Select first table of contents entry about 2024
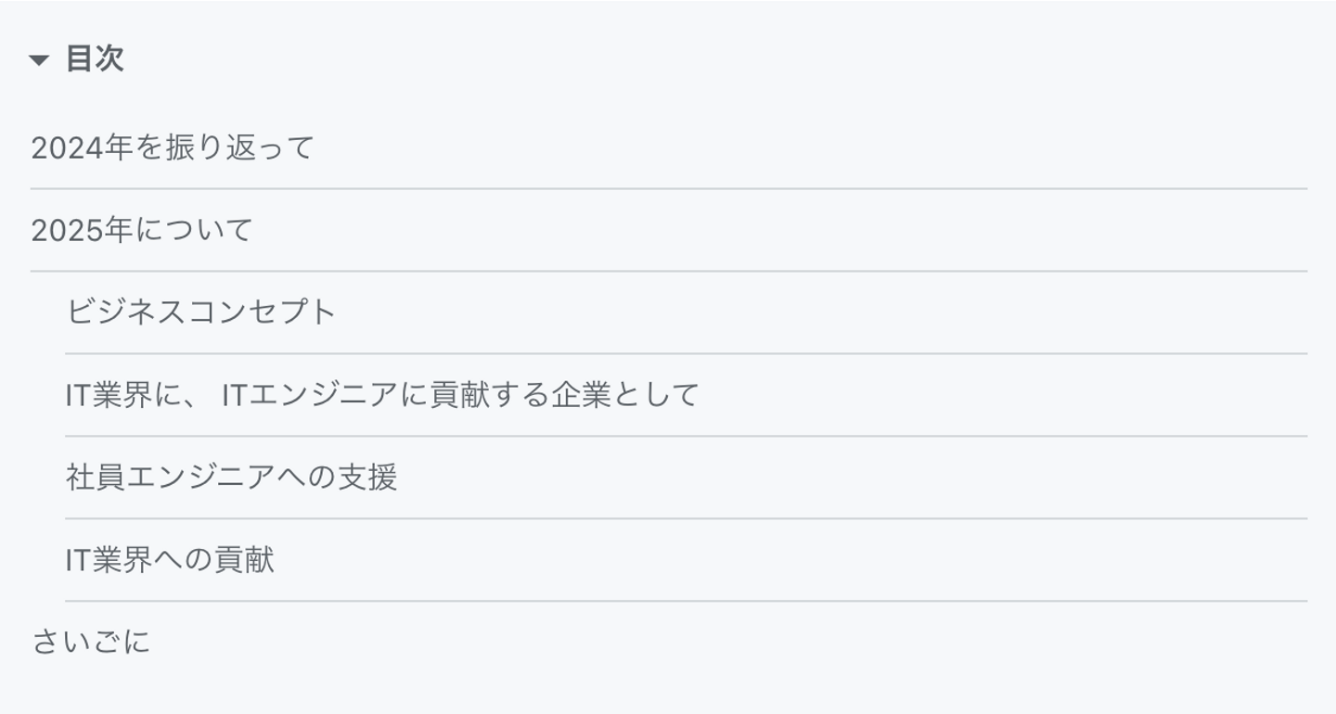This screenshot has width=1336, height=714. click(173, 148)
